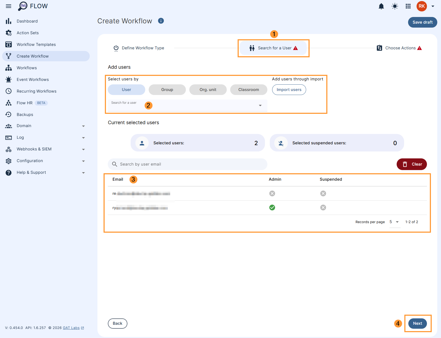Select users by User
Image resolution: width=441 pixels, height=338 pixels.
(126, 90)
